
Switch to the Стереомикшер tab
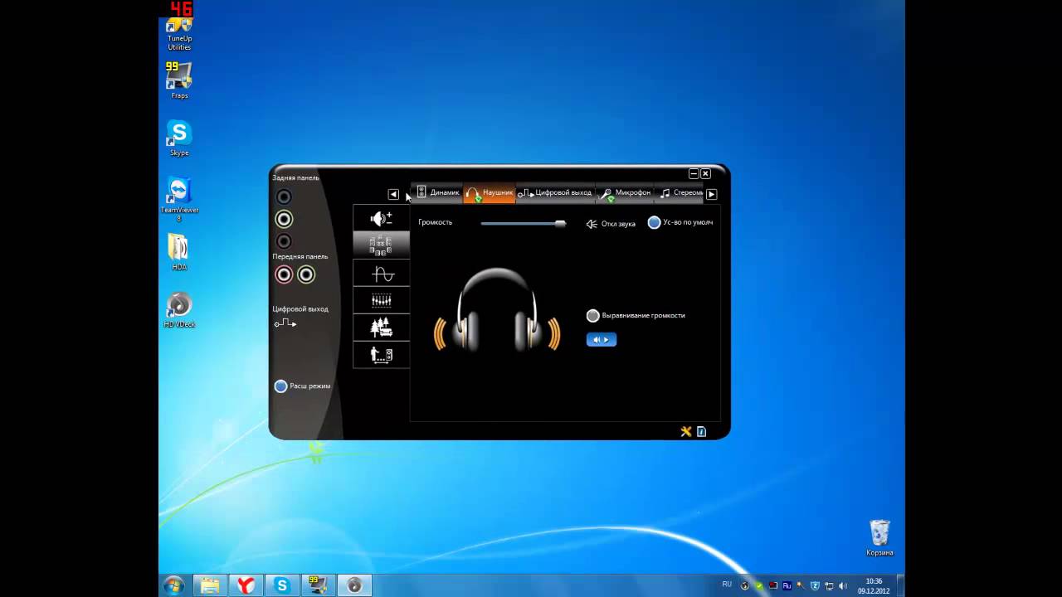[680, 192]
